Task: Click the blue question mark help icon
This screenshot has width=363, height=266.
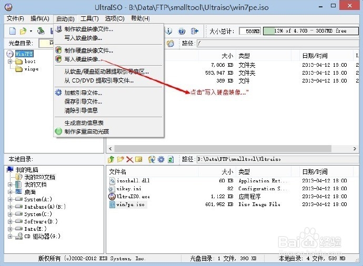Action: (x=181, y=31)
